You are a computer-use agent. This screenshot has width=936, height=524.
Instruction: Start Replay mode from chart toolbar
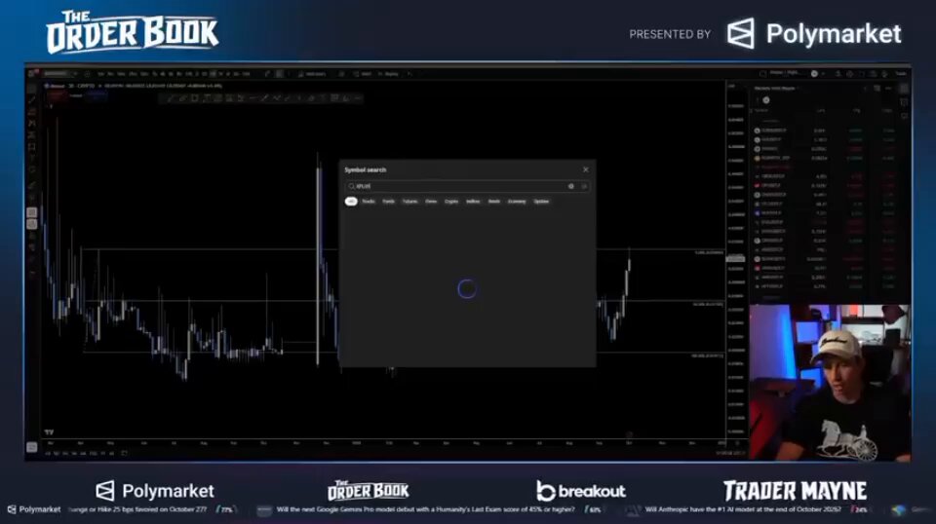pyautogui.click(x=388, y=74)
